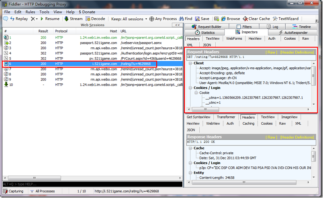Image resolution: width=323 pixels, height=198 pixels.
Task: Open the Edit menu
Action: point(18,12)
